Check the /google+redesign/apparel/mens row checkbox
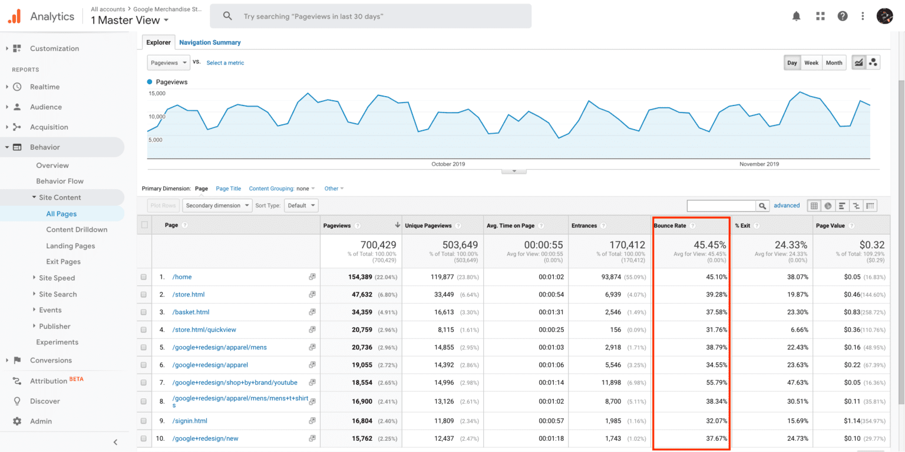The width and height of the screenshot is (905, 452). click(144, 348)
